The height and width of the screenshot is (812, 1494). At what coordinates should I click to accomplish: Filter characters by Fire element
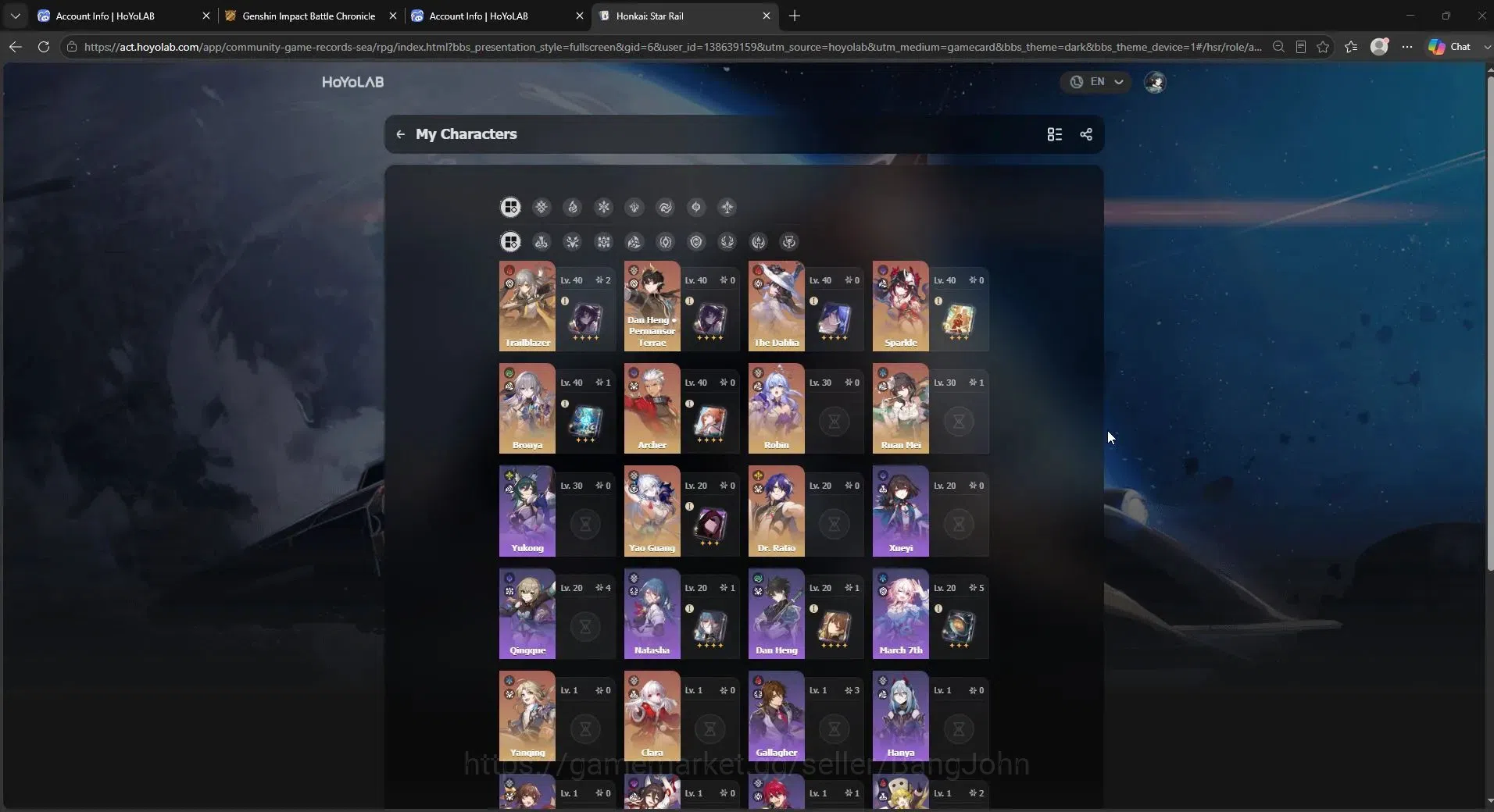tap(573, 207)
